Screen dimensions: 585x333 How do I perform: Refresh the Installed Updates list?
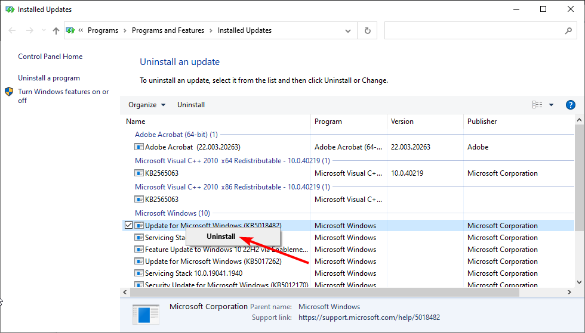tap(368, 30)
